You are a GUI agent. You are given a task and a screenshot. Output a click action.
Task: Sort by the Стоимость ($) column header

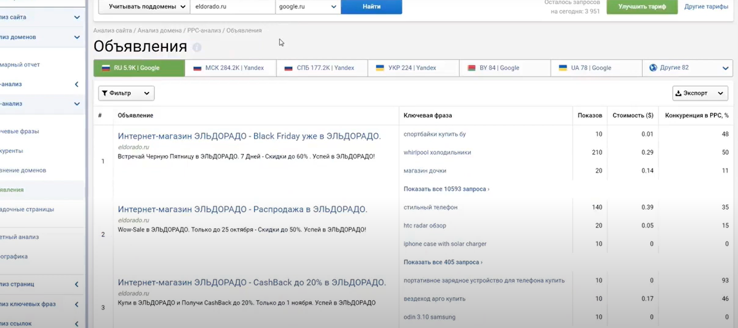point(633,115)
